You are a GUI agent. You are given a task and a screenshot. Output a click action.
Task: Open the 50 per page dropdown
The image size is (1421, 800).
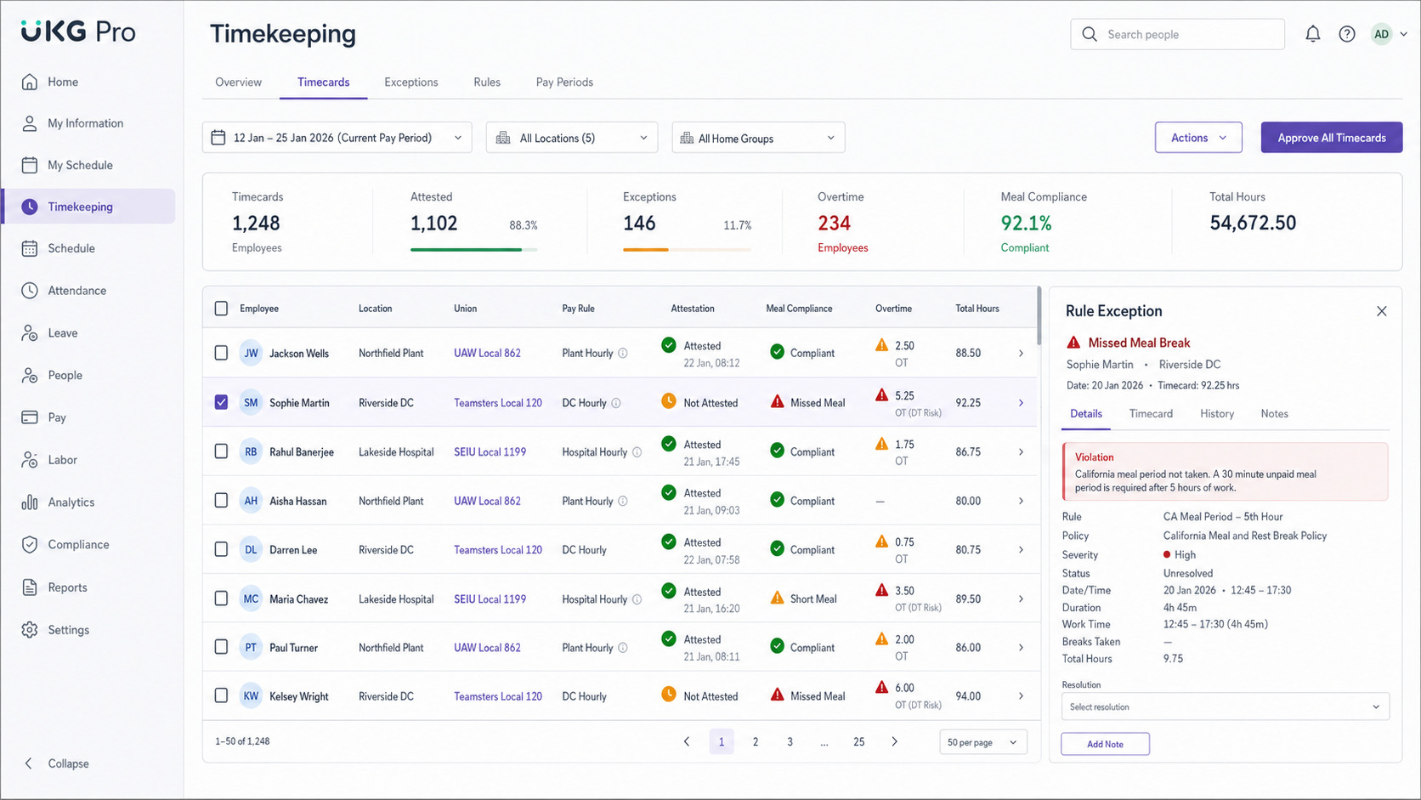[983, 742]
